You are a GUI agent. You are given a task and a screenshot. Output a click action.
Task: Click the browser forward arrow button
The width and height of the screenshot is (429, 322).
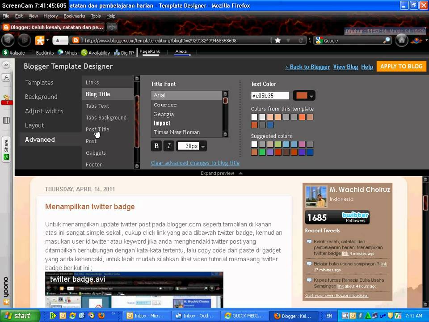click(x=24, y=41)
